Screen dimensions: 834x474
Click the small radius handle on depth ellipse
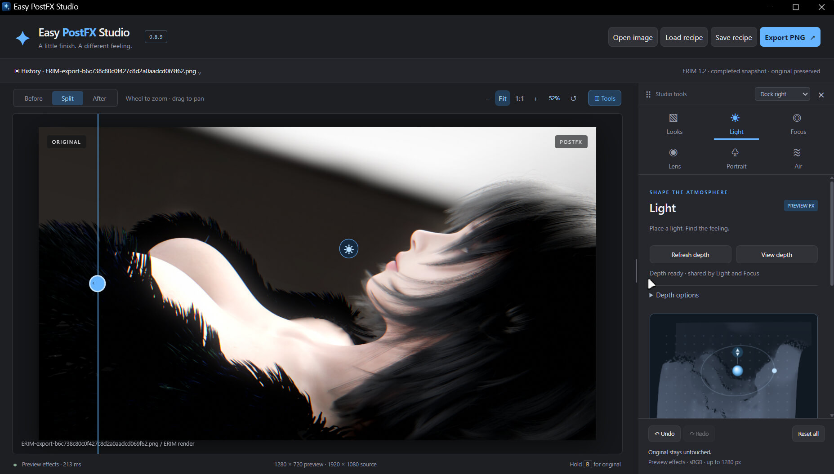774,371
